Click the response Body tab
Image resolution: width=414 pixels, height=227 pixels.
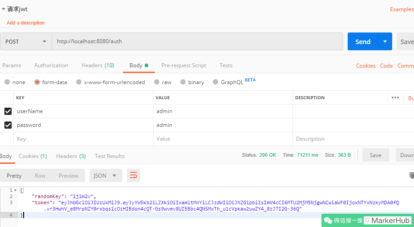[6, 156]
